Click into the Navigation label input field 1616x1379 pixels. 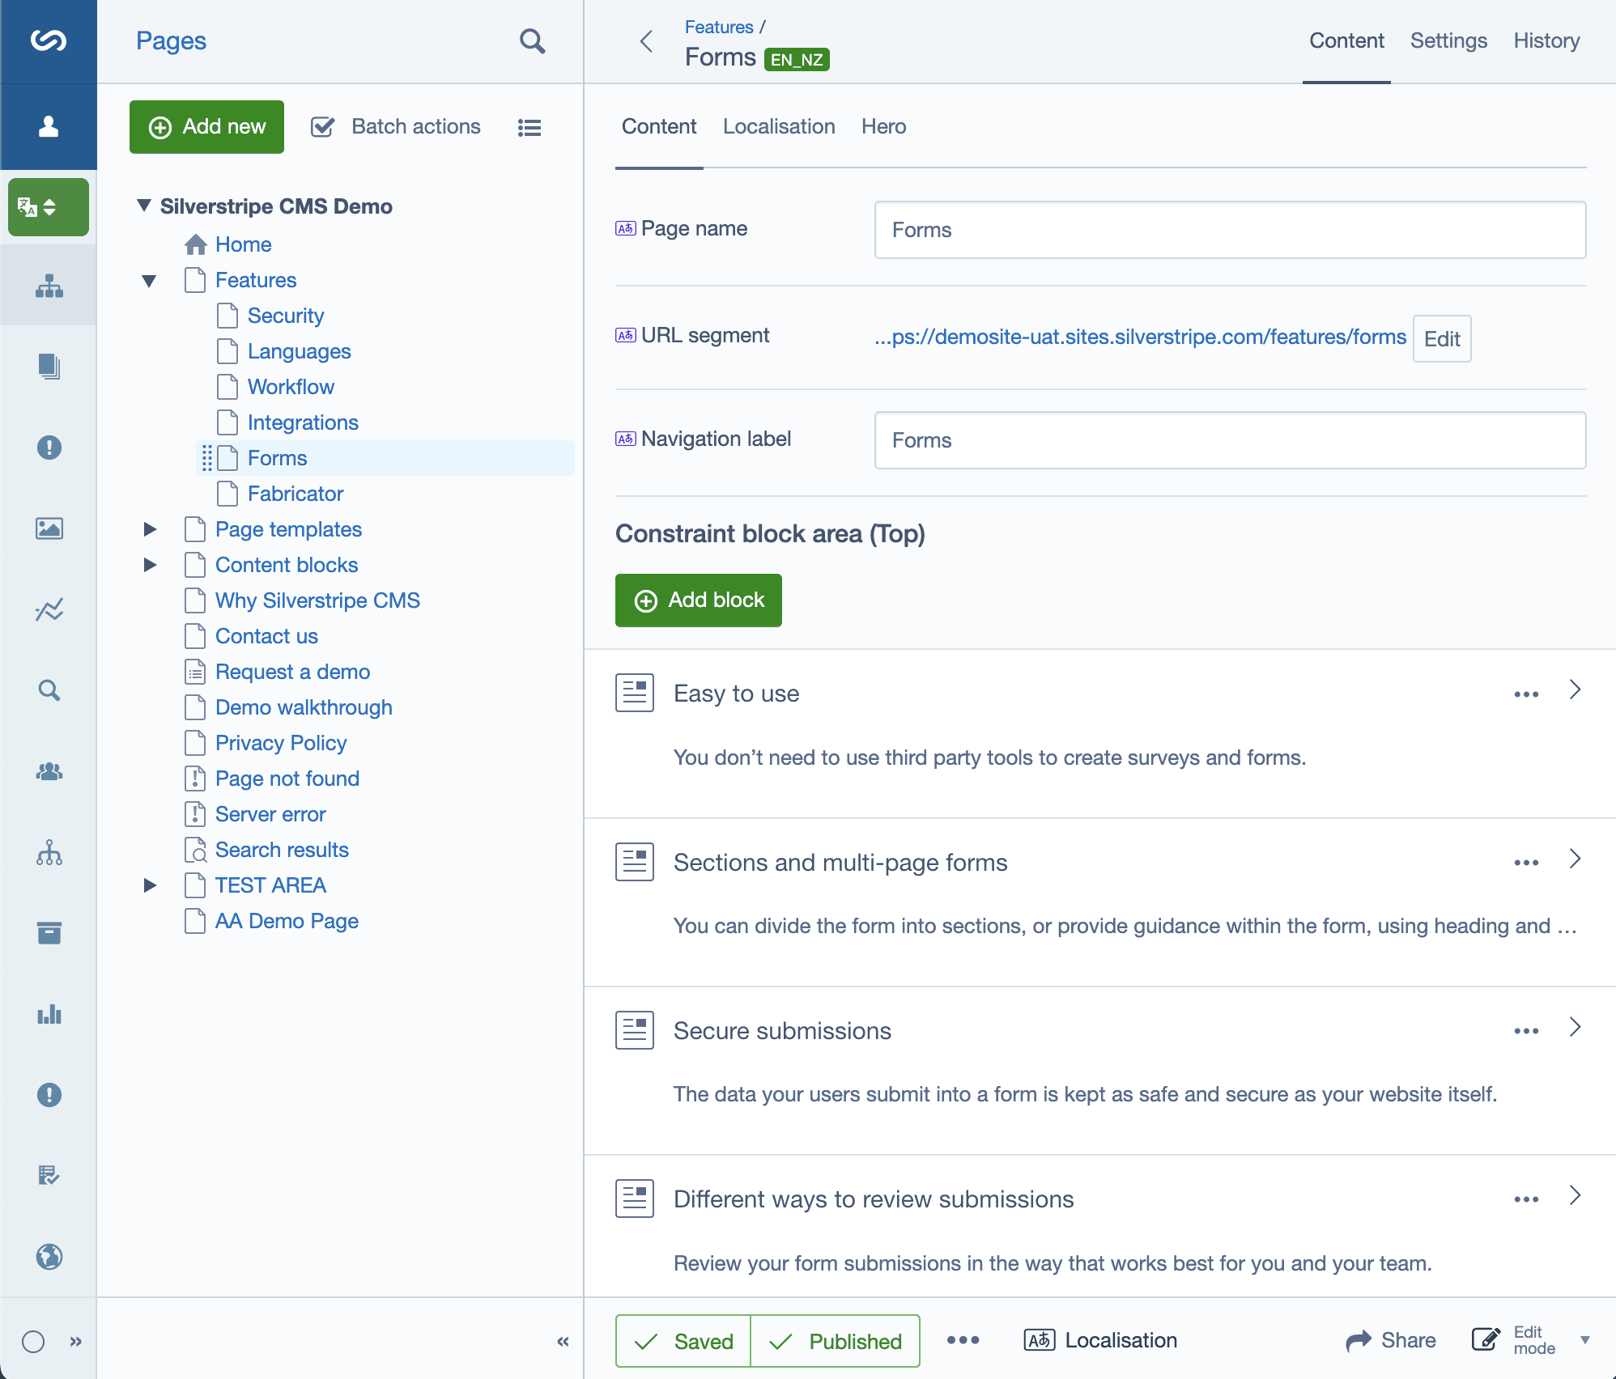point(1230,440)
